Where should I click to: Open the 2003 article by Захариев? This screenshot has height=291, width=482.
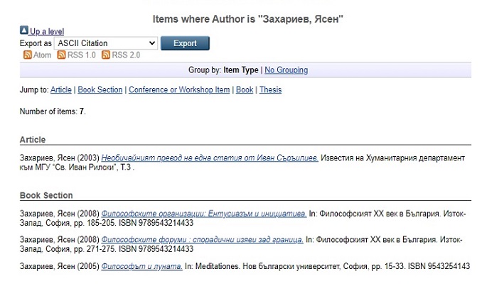click(x=210, y=156)
